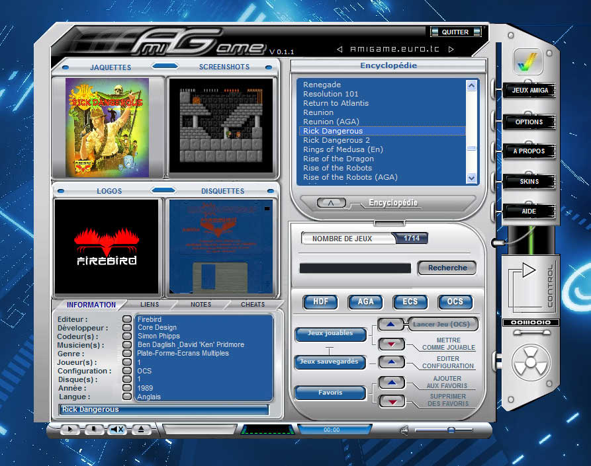The image size is (591, 466).
Task: Toggle the mute speaker button
Action: tap(117, 429)
